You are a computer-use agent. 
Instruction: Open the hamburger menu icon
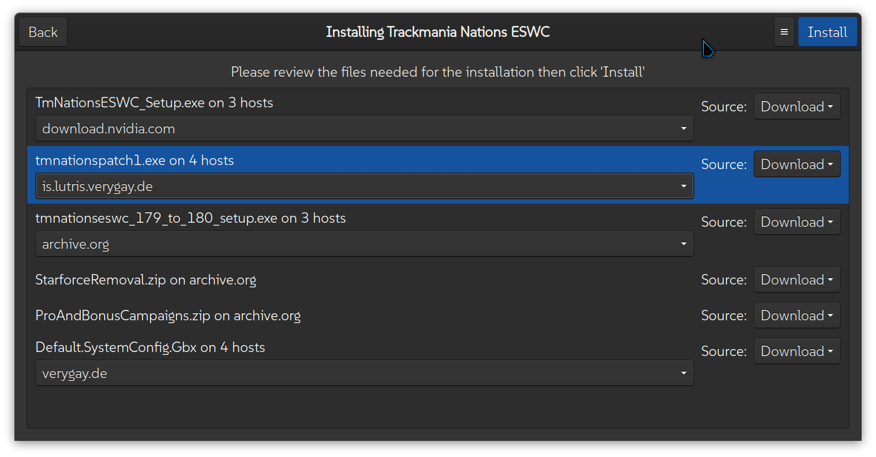coord(784,32)
